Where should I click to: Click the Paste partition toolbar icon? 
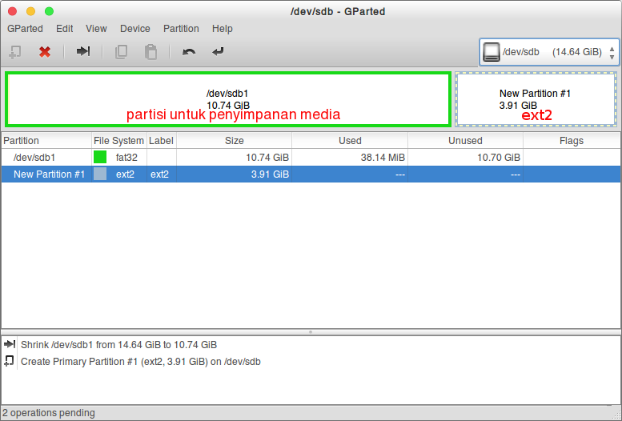(x=150, y=52)
